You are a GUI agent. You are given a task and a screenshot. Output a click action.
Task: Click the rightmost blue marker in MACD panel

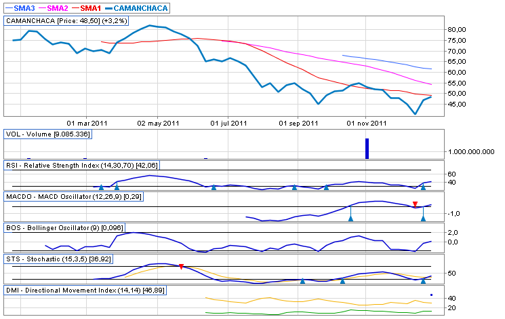coord(423,218)
